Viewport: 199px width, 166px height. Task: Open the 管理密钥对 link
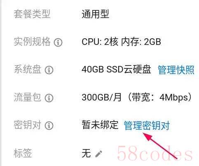coord(147,125)
